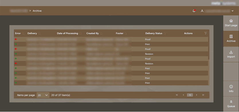239x112 pixels.
Task: Expand the user account dropdown chevron
Action: coord(232,11)
